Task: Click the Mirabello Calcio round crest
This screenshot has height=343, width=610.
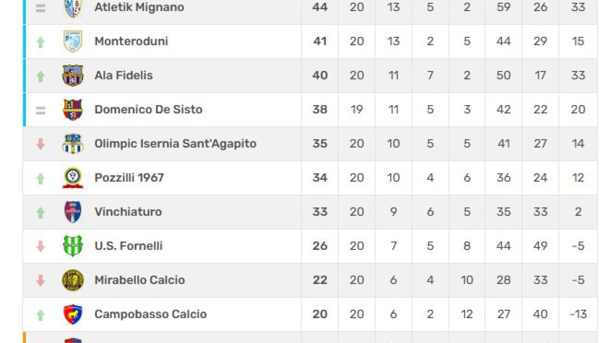Action: [x=73, y=280]
